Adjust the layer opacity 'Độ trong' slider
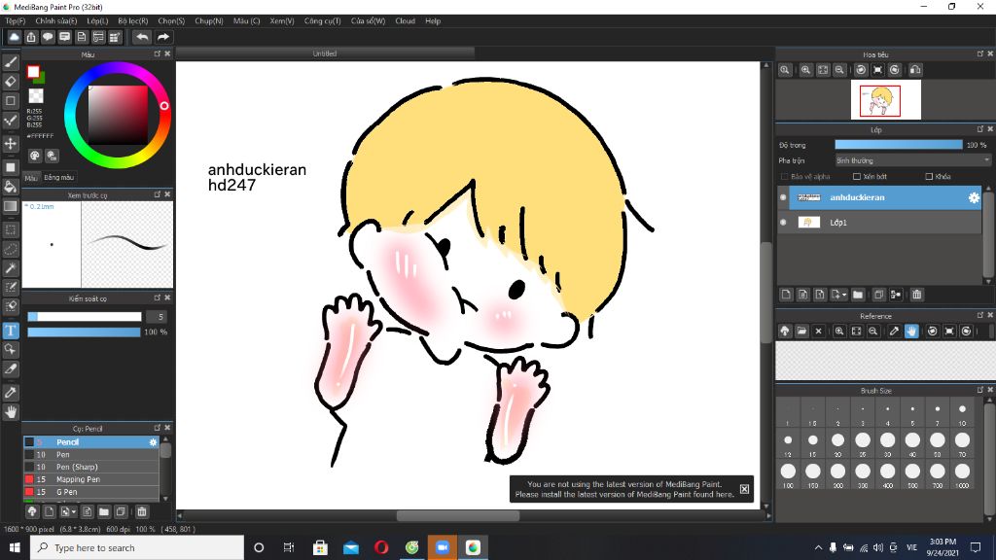 [x=898, y=145]
